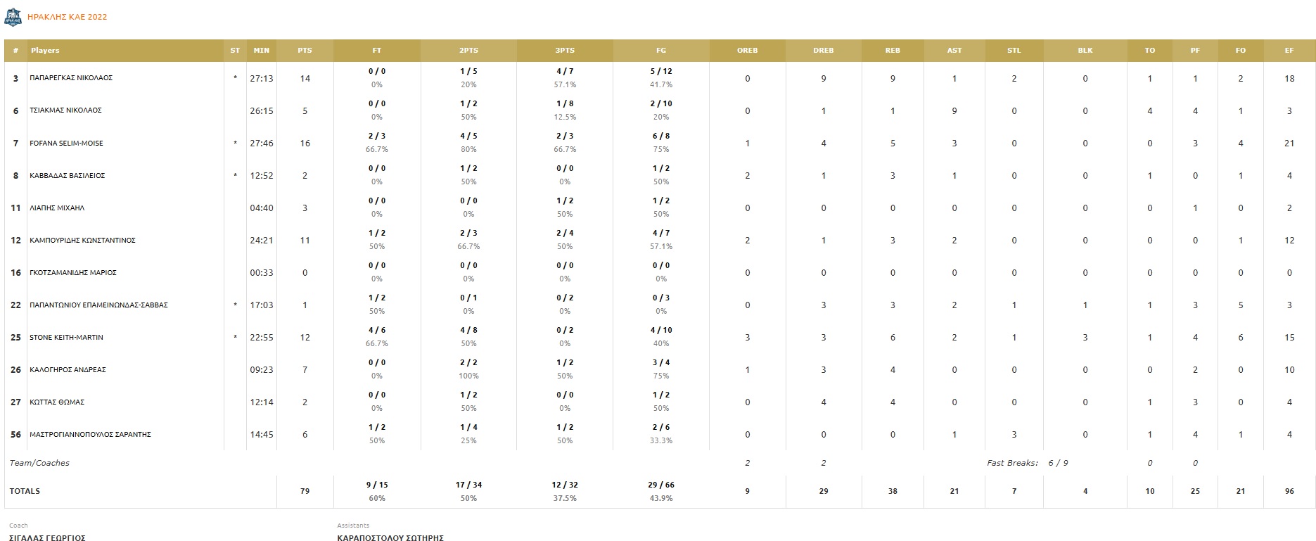Open player STONE KEITH-MARTIN
Image resolution: width=1316 pixels, height=541 pixels.
tap(66, 338)
